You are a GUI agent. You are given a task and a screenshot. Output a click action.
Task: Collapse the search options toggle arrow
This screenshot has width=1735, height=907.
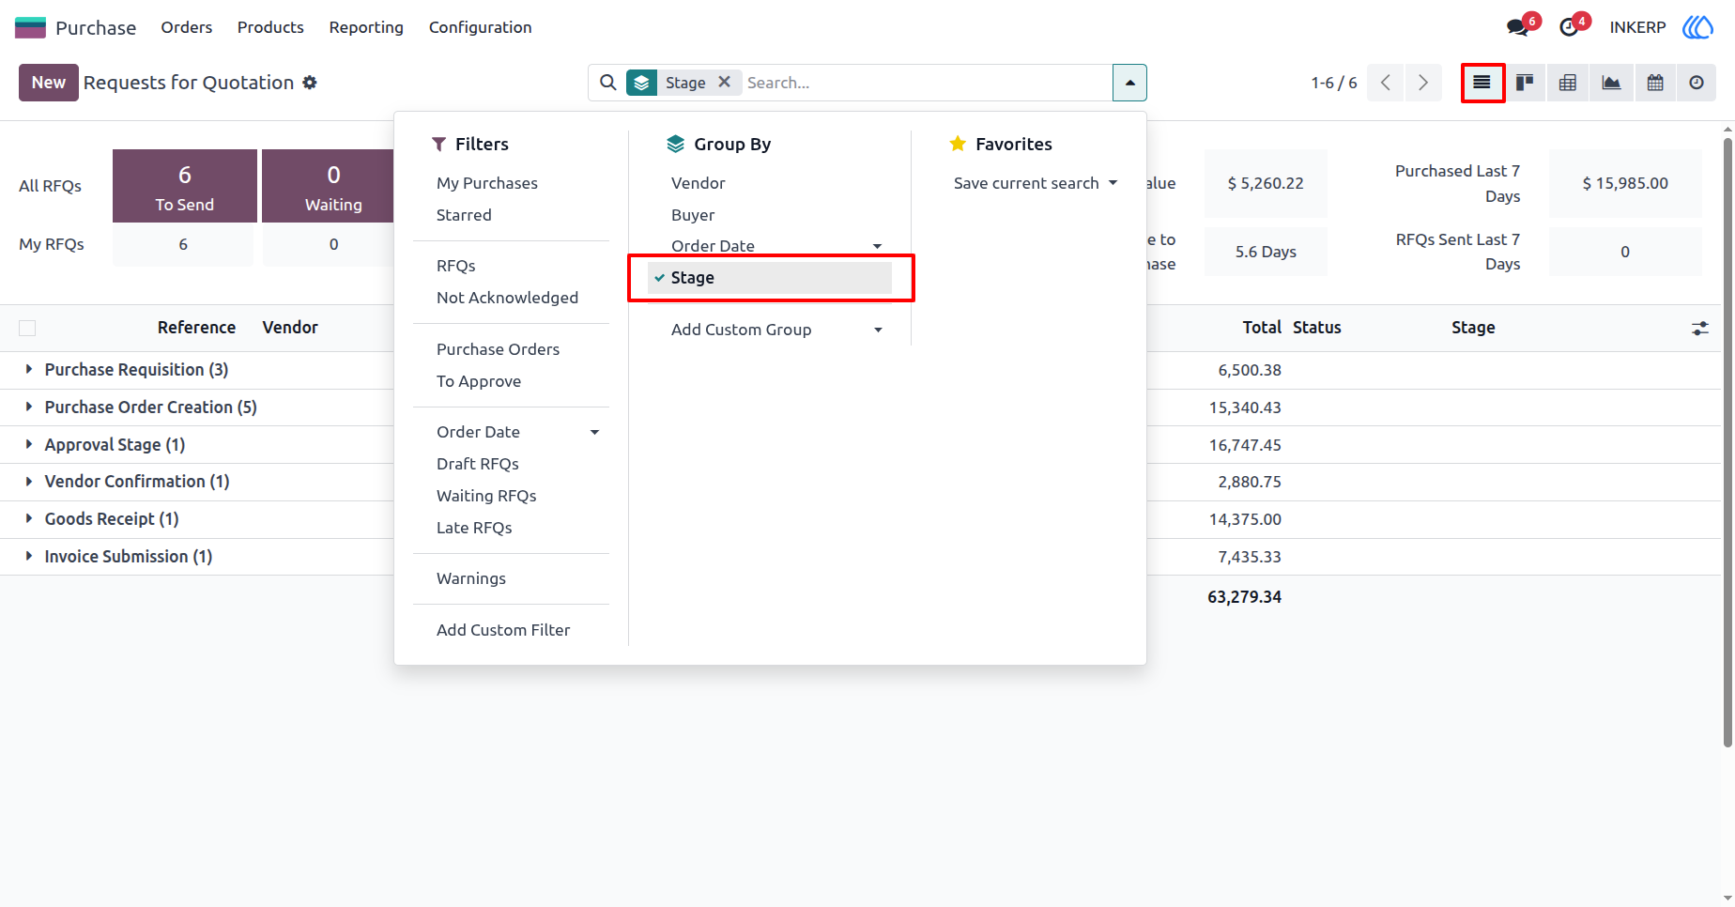coord(1129,83)
